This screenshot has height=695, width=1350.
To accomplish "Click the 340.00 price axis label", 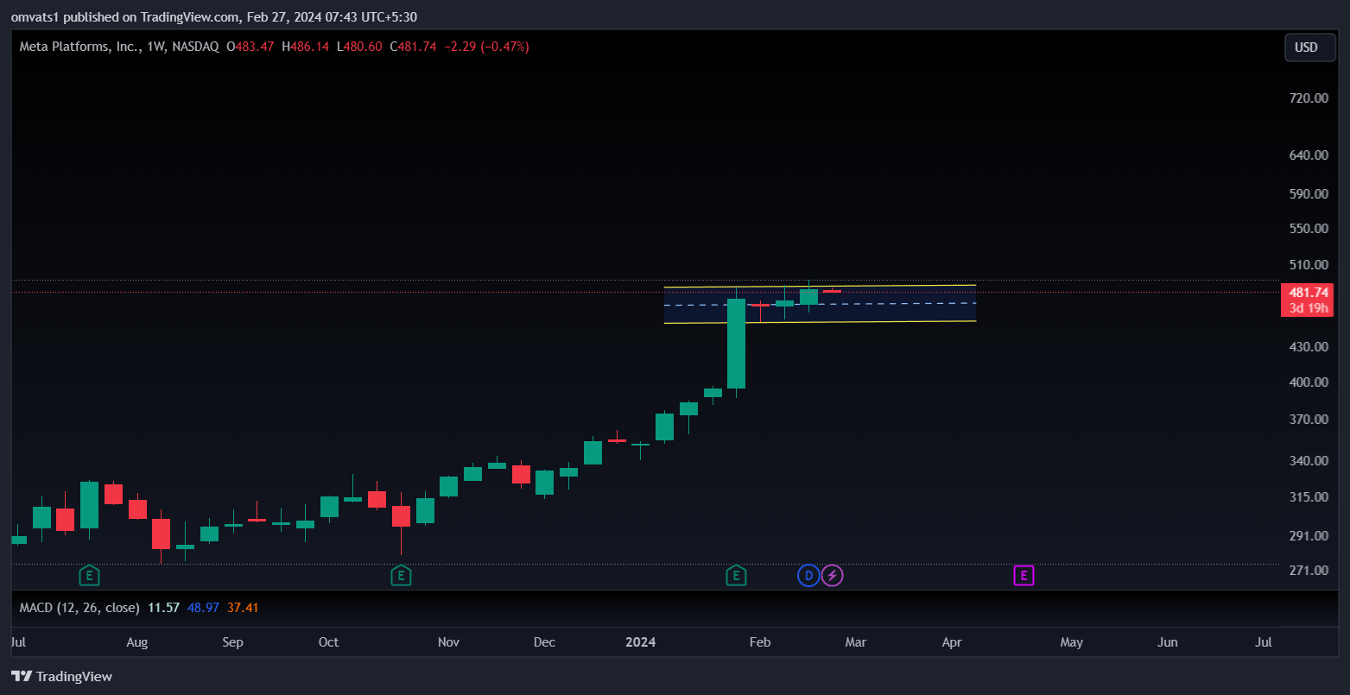I will pos(1309,461).
